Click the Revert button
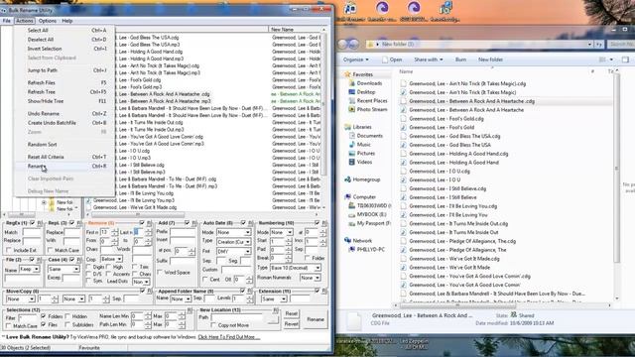This screenshot has width=635, height=357. point(291,324)
